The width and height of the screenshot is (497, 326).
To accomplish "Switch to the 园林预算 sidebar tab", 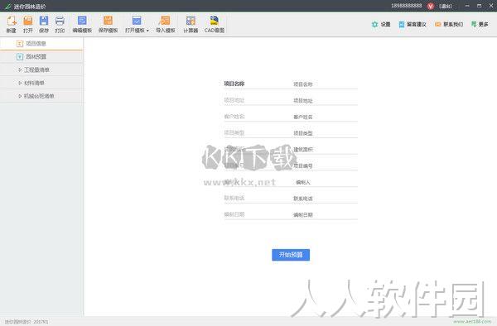I will 41,56.
